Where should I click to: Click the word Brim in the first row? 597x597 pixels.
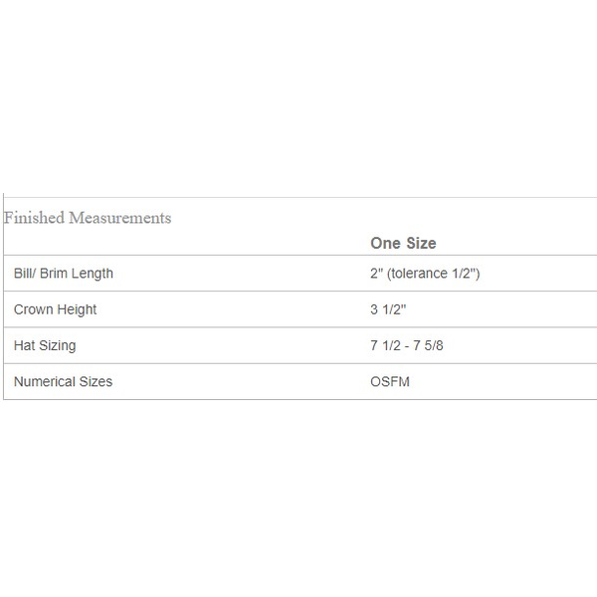pos(59,273)
